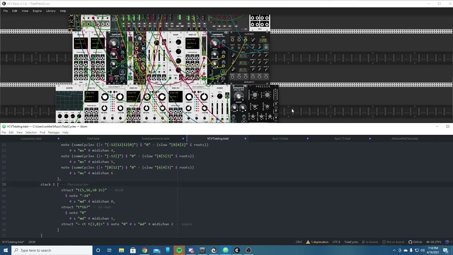Click the OUT port on the ADSR module

coord(181,78)
